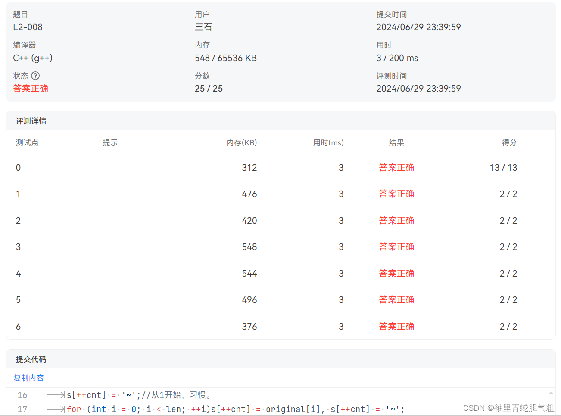Sort by the 用时(ms) column header

tap(328, 142)
